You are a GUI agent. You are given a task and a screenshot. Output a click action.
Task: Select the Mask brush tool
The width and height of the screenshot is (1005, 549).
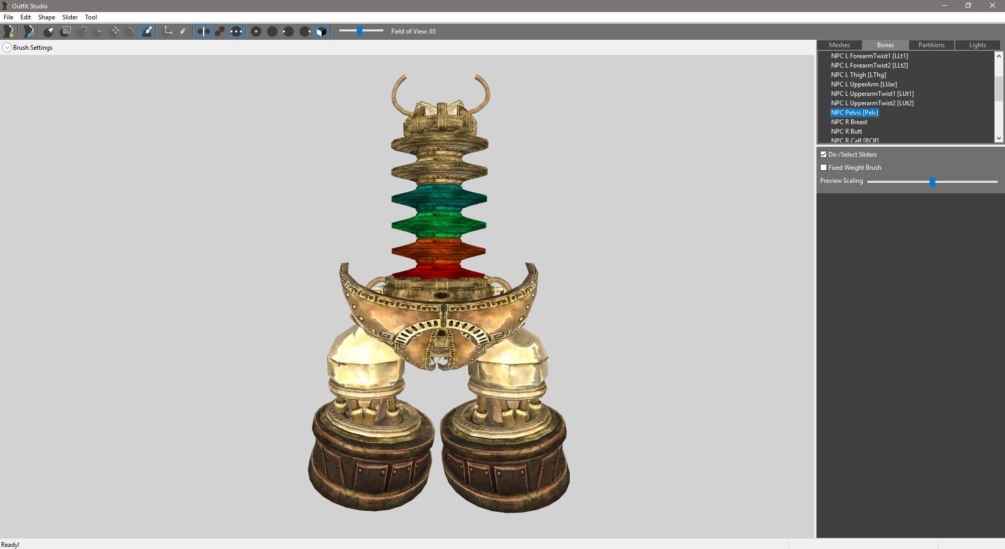click(x=65, y=31)
